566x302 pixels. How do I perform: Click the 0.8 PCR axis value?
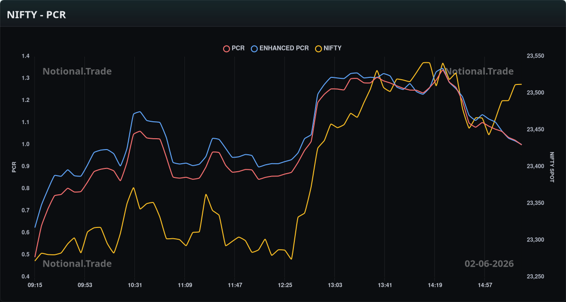pyautogui.click(x=25, y=188)
